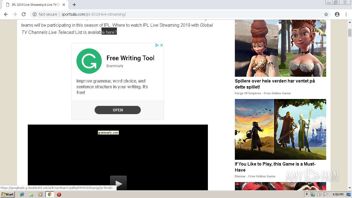Open Windows Media Player taskbar icon
Image resolution: width=352 pixels, height=198 pixels.
tap(40, 194)
